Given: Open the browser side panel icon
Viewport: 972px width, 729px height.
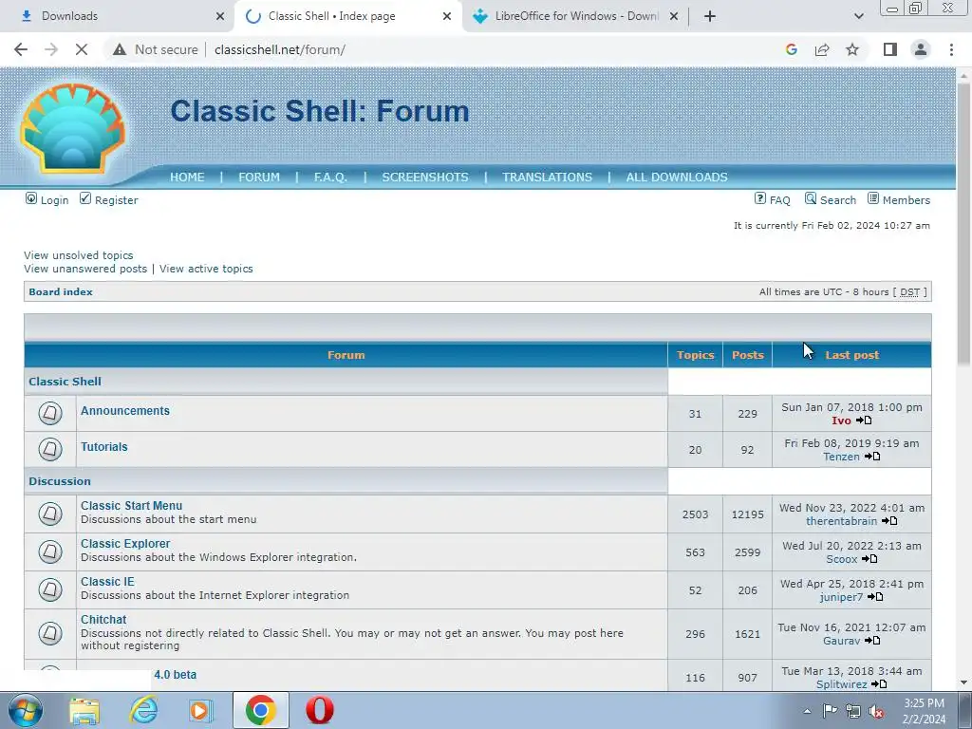Looking at the screenshot, I should pos(890,49).
